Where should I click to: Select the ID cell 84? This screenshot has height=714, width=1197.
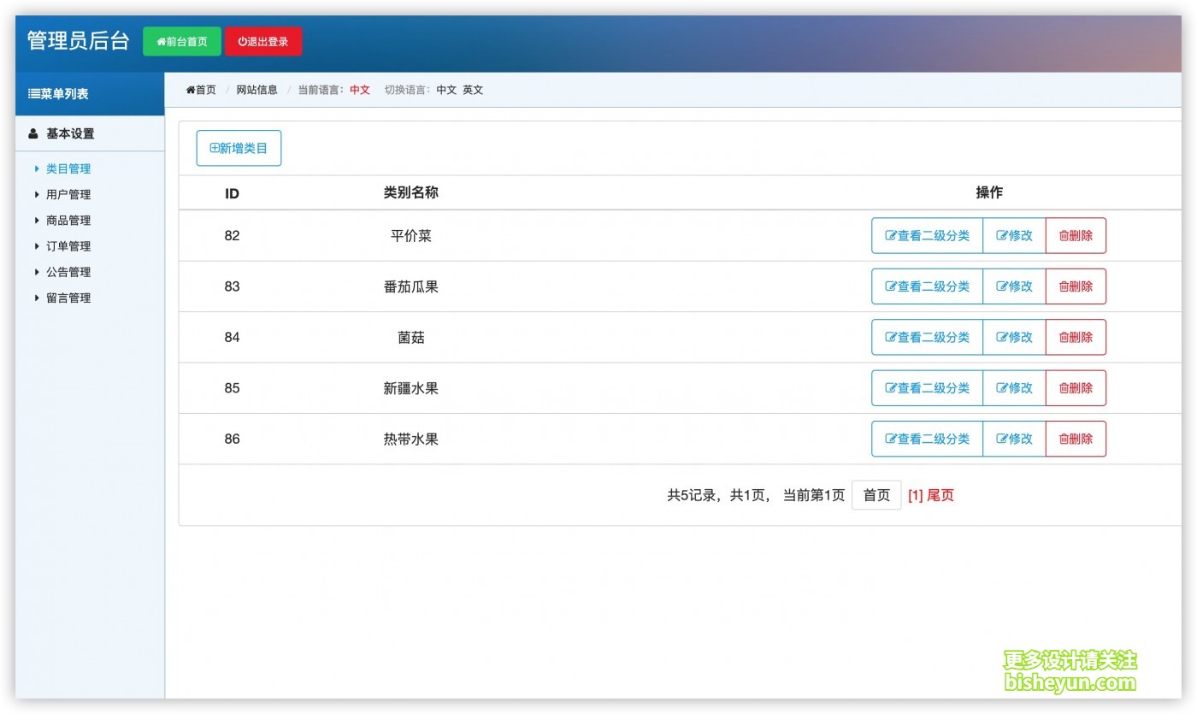[x=232, y=337]
